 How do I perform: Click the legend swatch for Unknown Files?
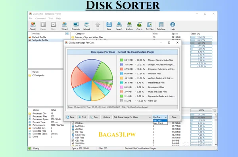pyautogui.click(x=121, y=74)
